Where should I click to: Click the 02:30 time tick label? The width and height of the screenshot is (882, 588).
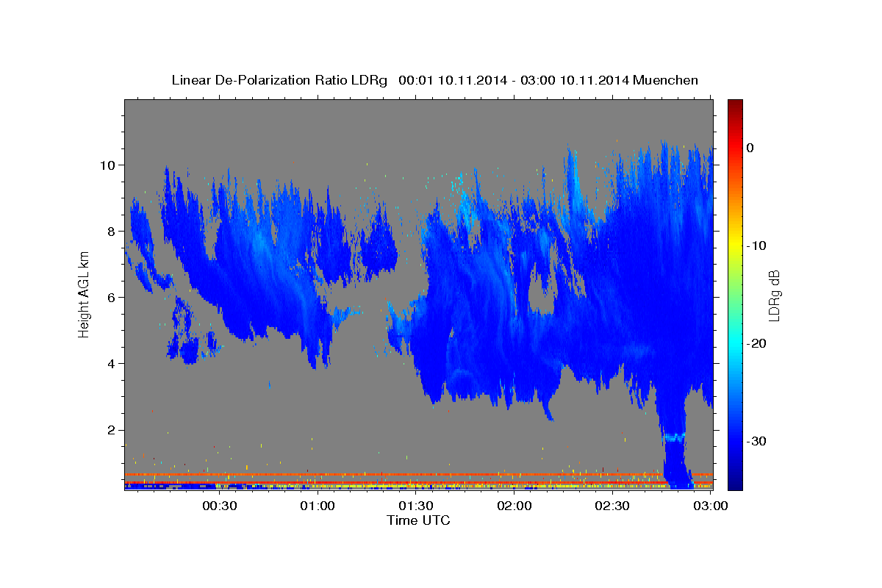point(612,506)
